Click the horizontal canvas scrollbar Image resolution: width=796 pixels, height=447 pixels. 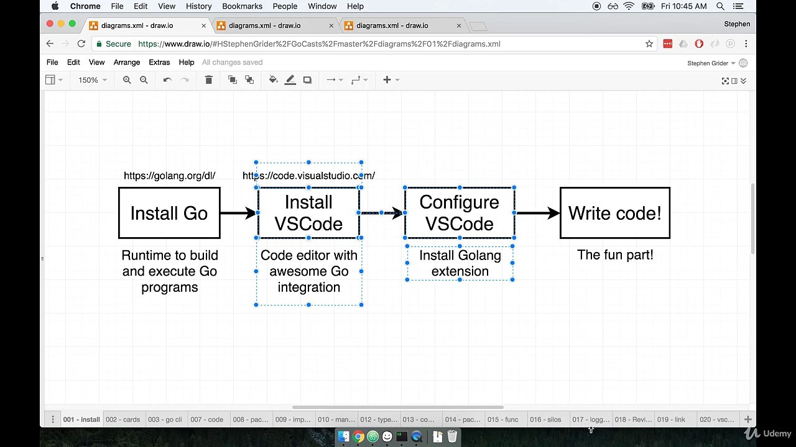click(x=398, y=407)
